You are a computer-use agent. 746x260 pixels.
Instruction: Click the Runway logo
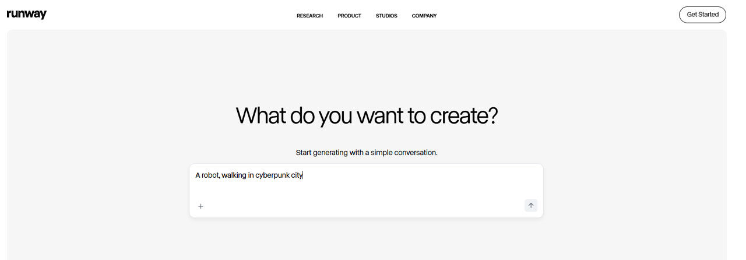coord(26,15)
